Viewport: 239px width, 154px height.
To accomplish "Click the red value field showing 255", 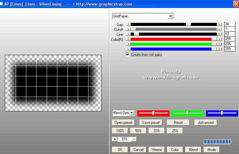I will tap(230, 39).
